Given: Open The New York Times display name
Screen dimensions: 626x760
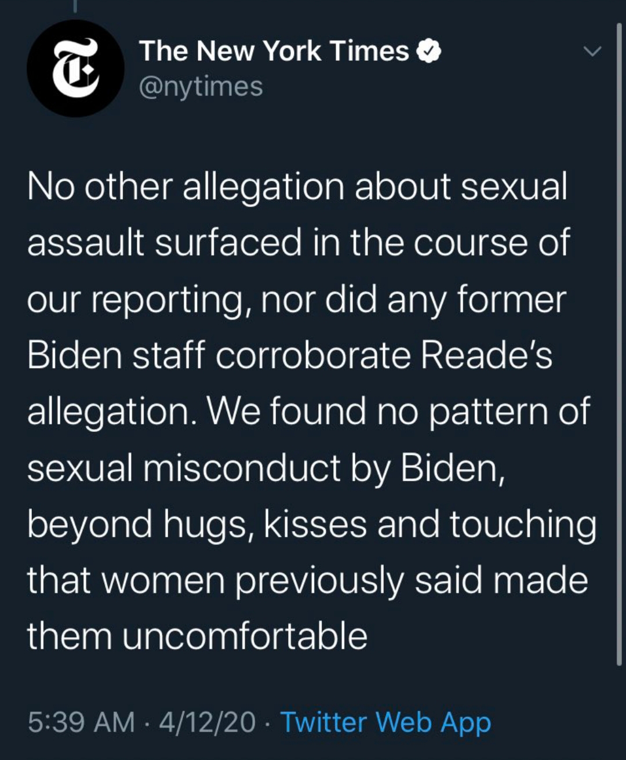Looking at the screenshot, I should (x=274, y=51).
